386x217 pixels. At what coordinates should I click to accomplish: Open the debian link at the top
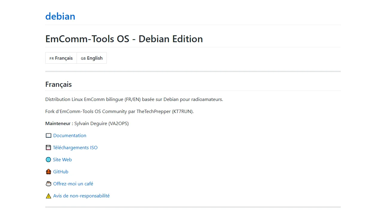(60, 16)
